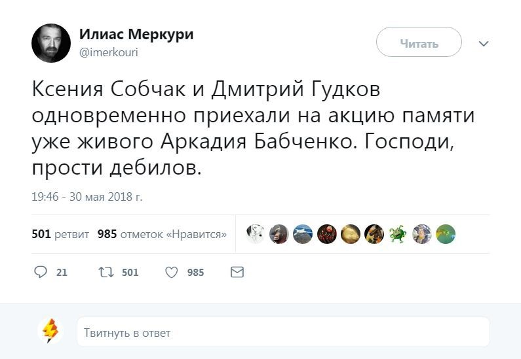Viewport: 521px width, 359px height.
Task: Click the @imerkouri handle
Action: click(109, 52)
